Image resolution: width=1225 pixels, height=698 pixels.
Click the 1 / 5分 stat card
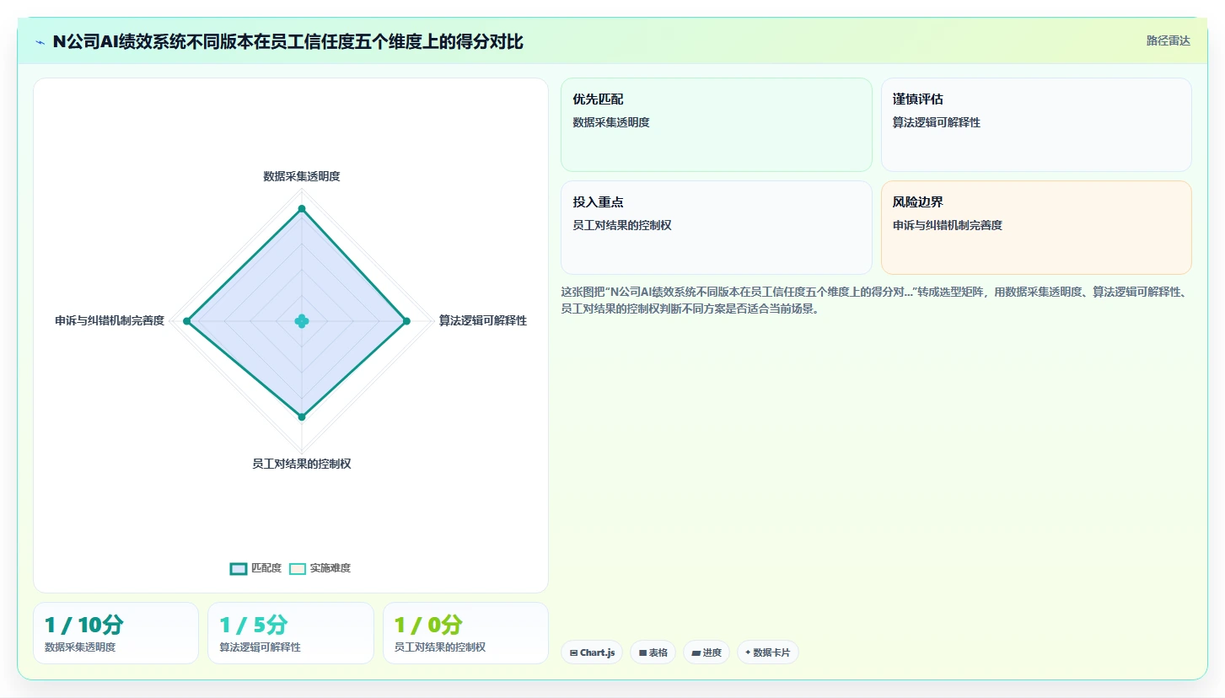coord(290,633)
